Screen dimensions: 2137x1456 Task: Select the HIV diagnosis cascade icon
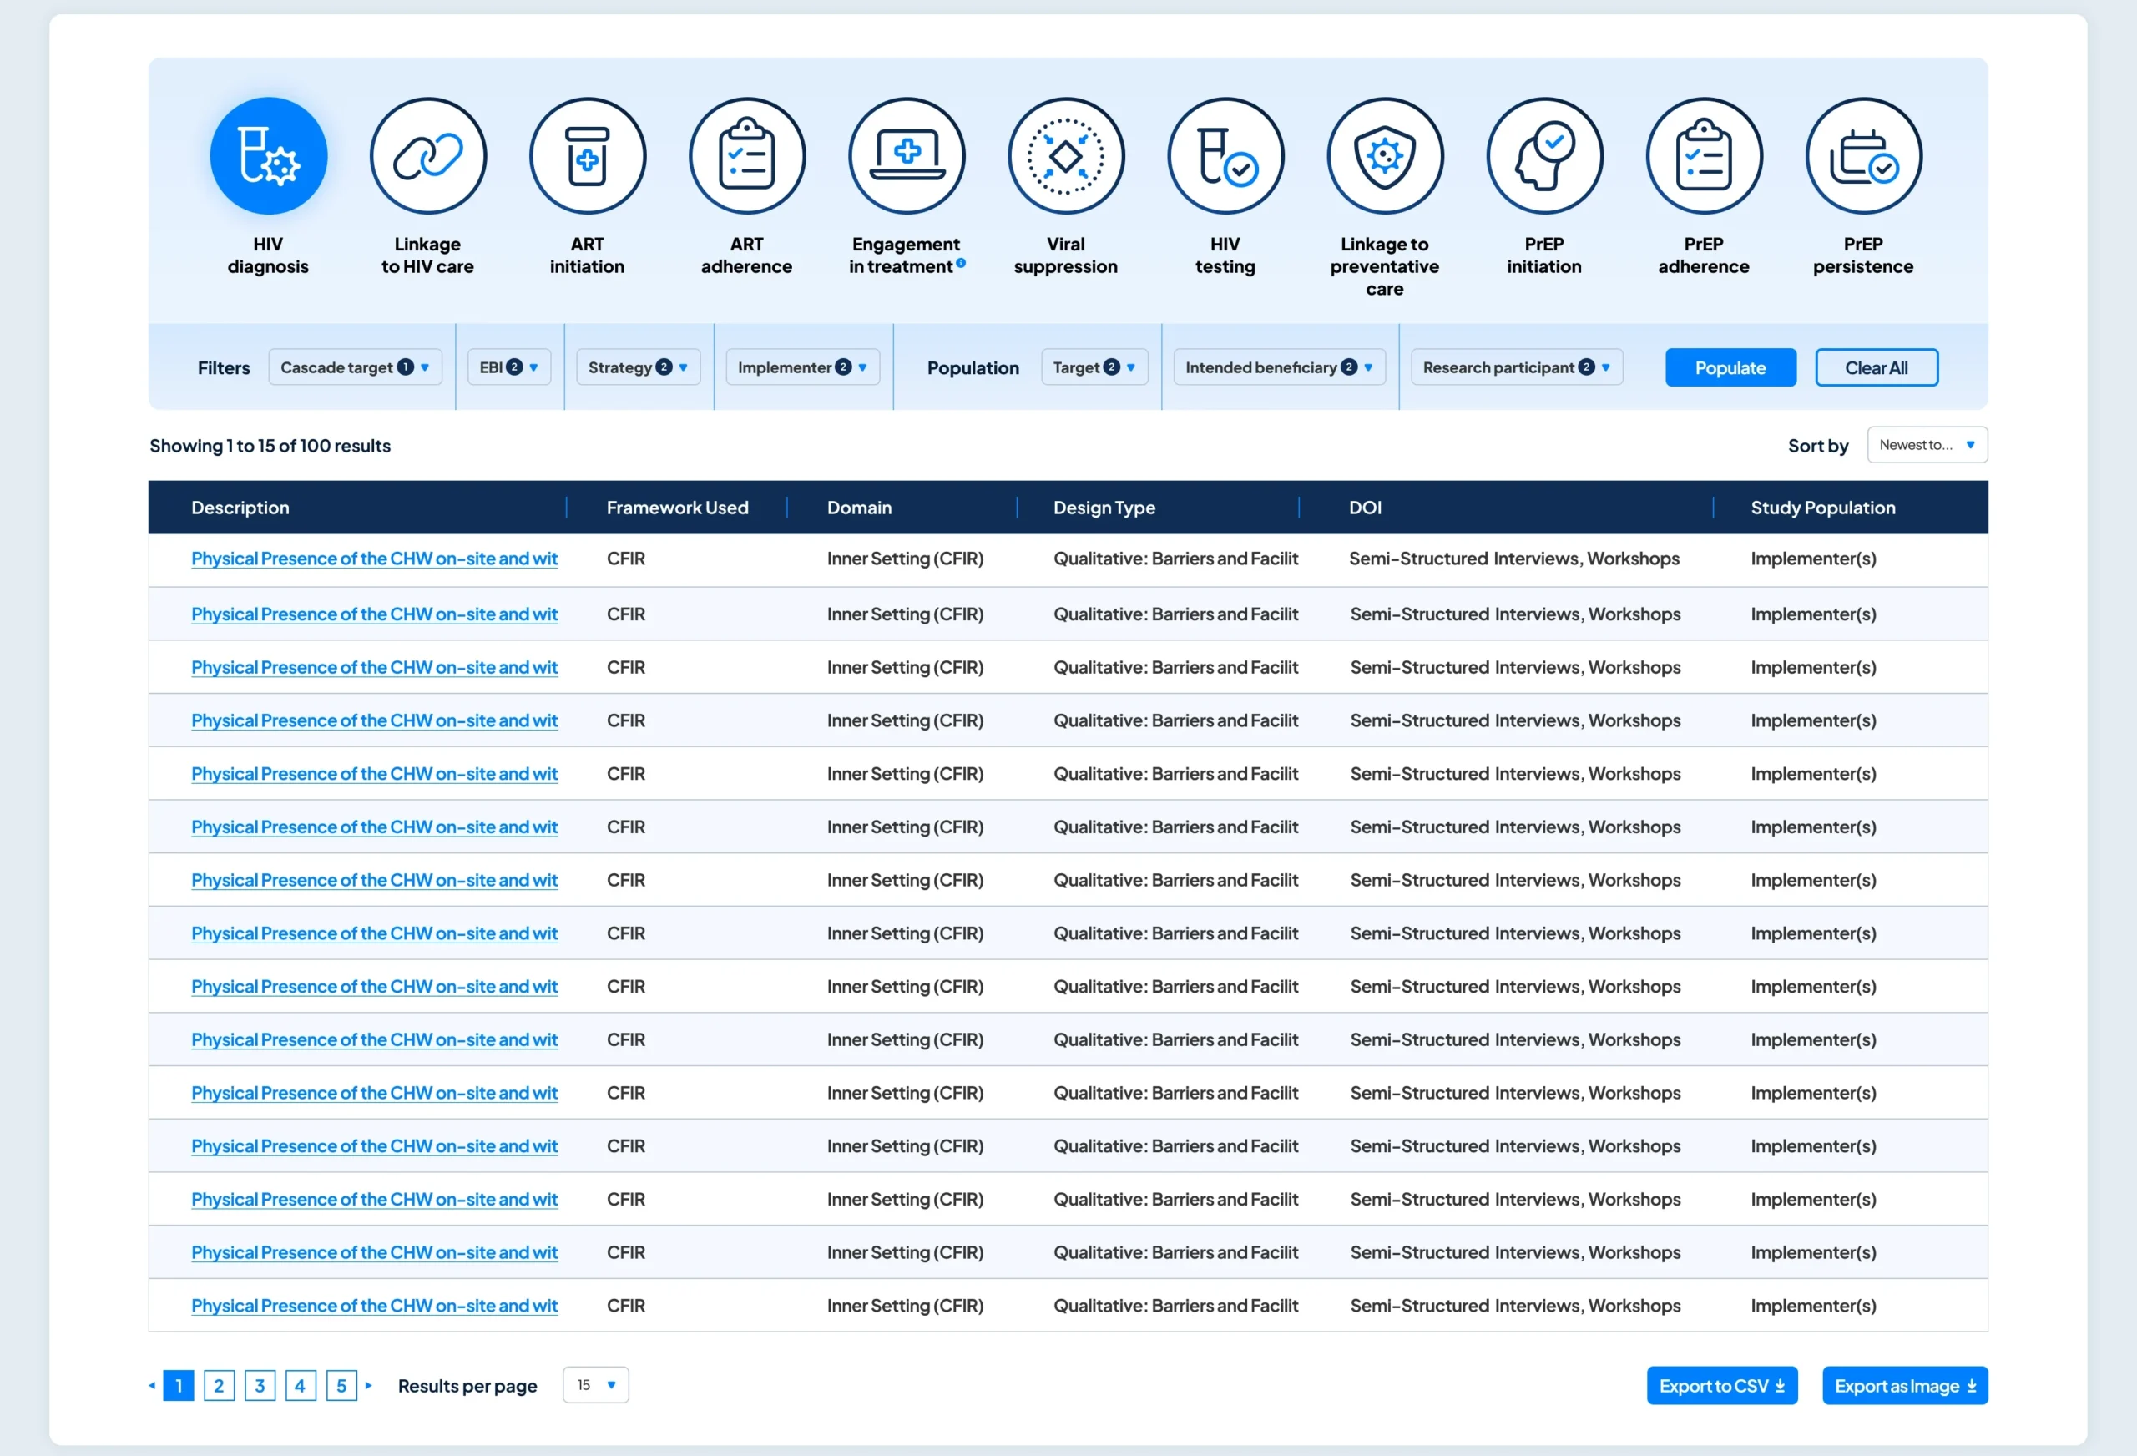[x=269, y=156]
